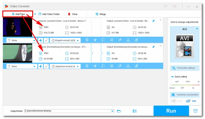Edit metadata of Leonard Cohen video
This screenshot has height=119, width=205.
point(136,40)
